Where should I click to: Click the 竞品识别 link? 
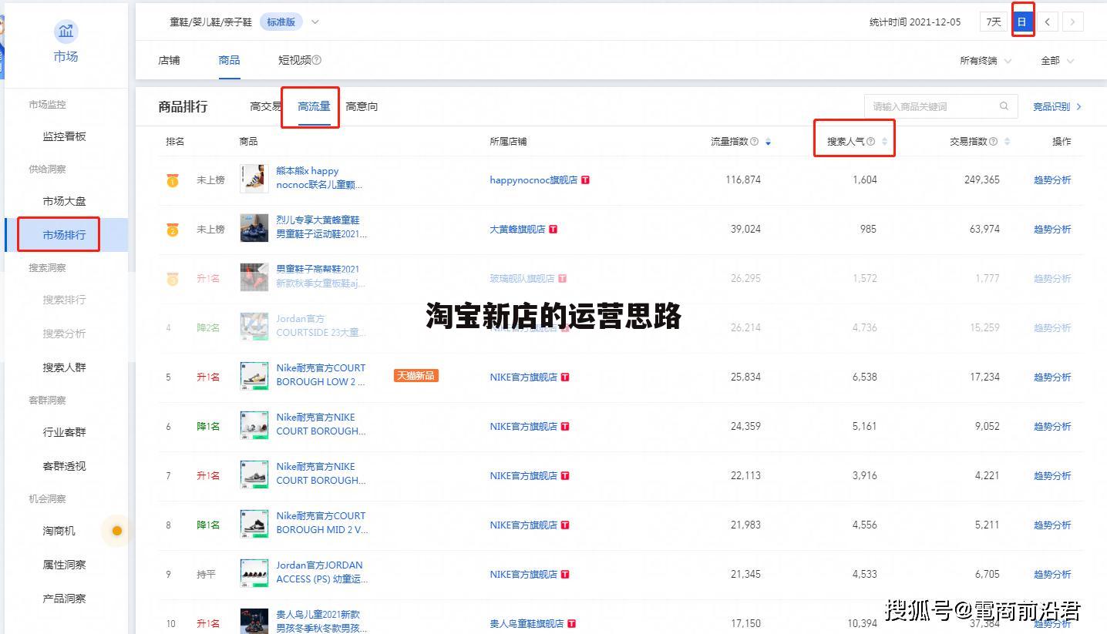[x=1057, y=106]
